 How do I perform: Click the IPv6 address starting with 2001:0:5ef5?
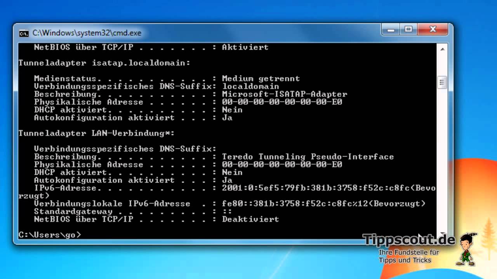click(316, 188)
